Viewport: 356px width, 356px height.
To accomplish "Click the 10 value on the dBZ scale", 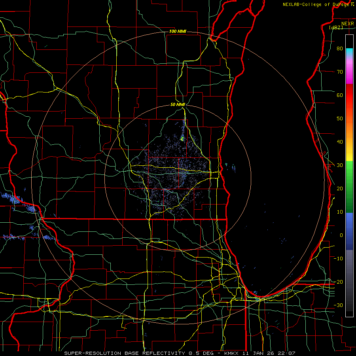I will tap(340, 212).
